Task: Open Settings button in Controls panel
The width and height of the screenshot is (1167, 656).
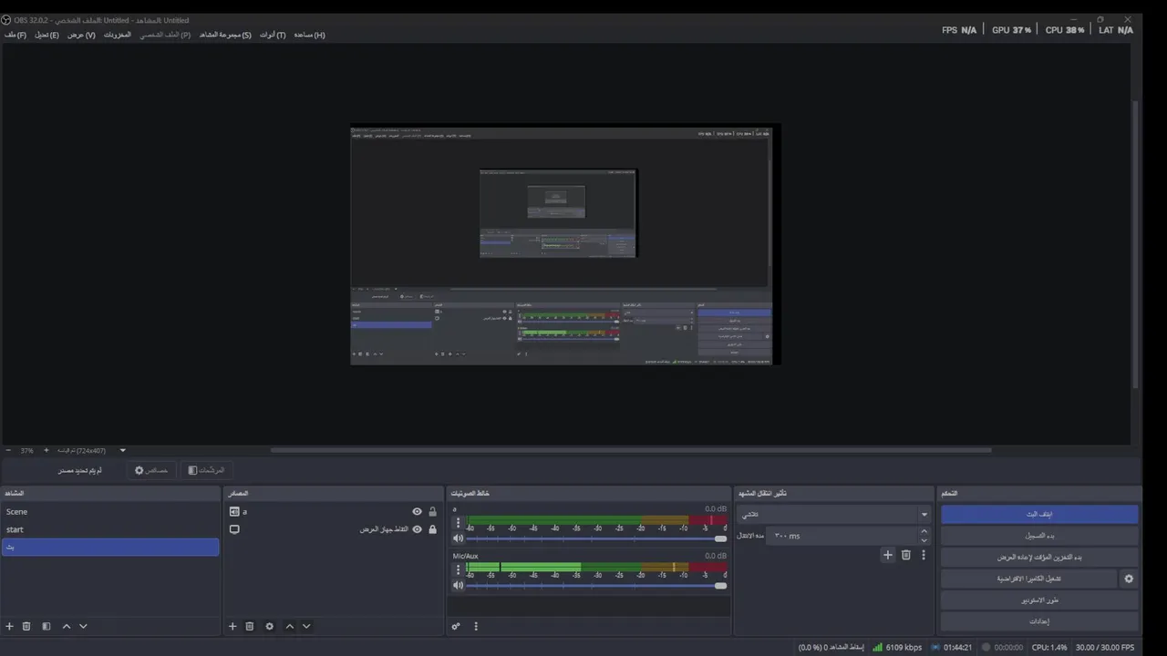Action: coord(1039,621)
